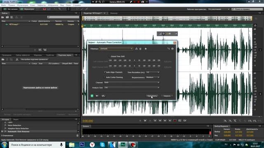Open batch folder icon in Match Loudness panel

3,59
